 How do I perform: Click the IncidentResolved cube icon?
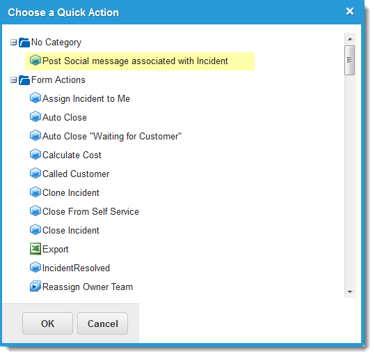click(x=35, y=267)
